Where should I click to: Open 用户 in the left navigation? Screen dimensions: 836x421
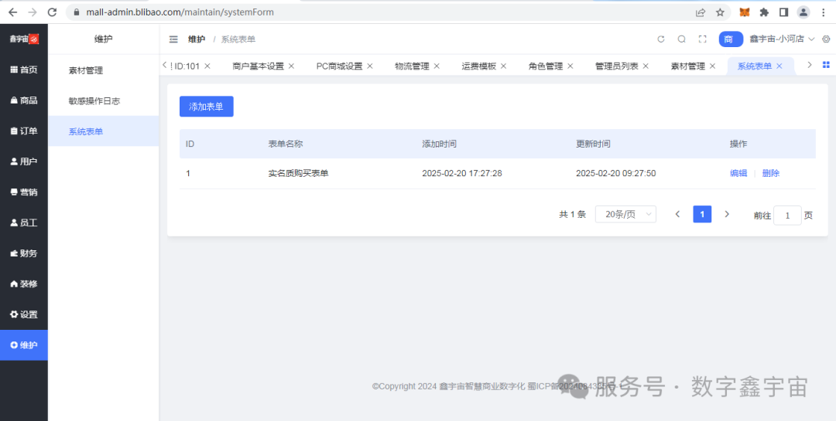24,161
